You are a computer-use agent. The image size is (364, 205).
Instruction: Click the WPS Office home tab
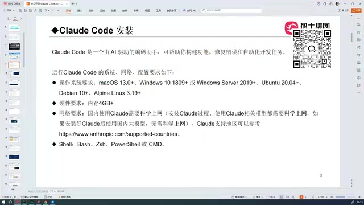(12, 4)
